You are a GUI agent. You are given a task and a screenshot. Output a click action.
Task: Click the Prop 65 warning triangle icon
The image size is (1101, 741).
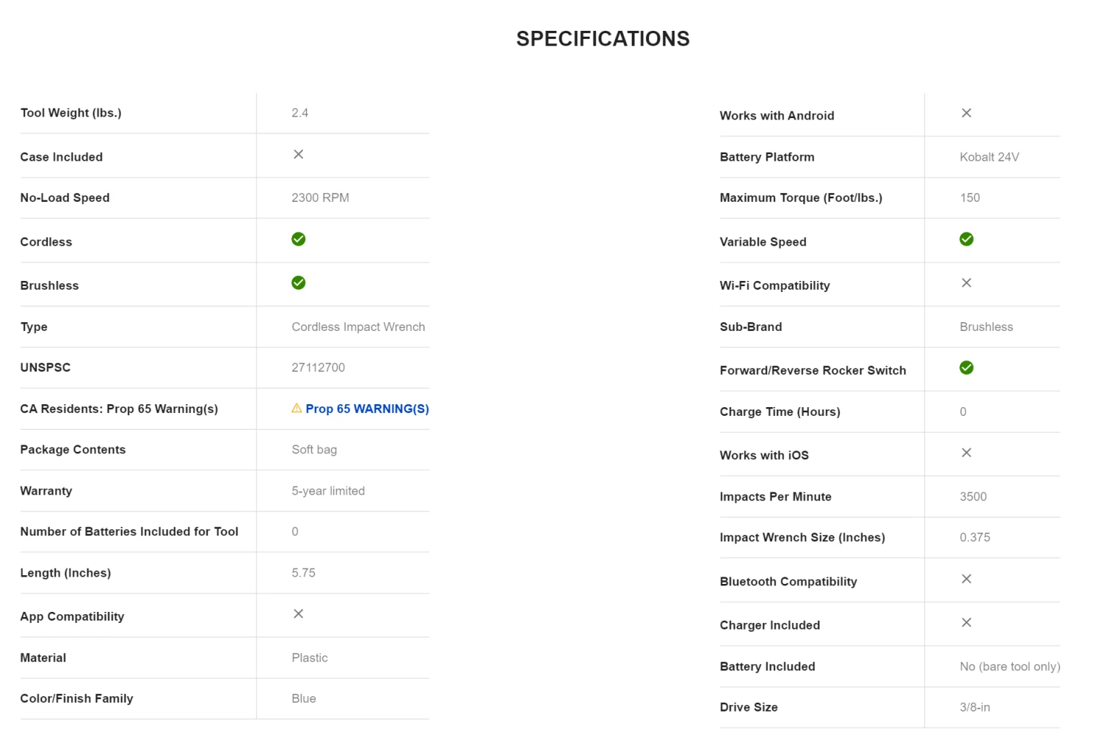[x=297, y=408]
